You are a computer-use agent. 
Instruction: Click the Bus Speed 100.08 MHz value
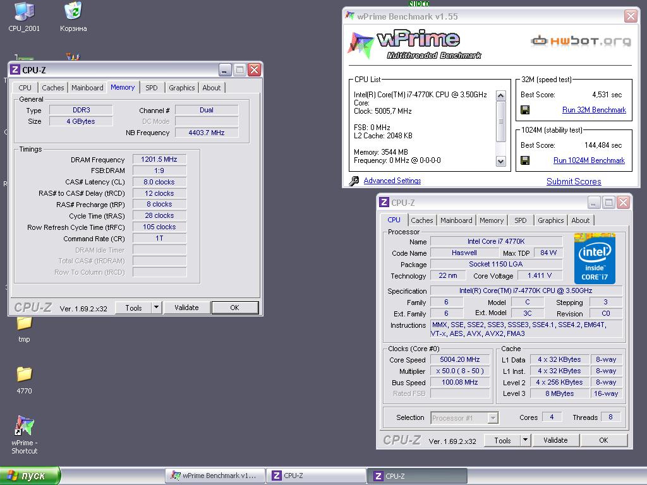coord(460,382)
